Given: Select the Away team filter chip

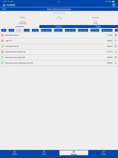Looking at the screenshot, I should [x=83, y=30].
